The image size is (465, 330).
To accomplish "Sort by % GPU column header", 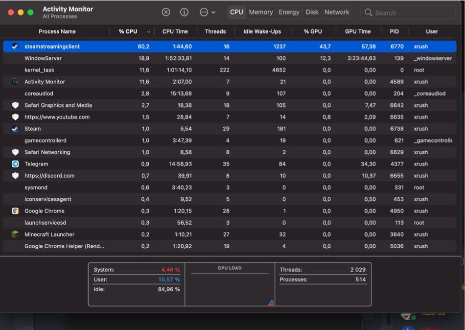I will (313, 31).
